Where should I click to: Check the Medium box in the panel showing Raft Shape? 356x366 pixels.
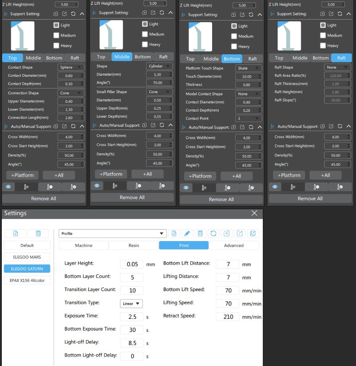[x=323, y=35]
